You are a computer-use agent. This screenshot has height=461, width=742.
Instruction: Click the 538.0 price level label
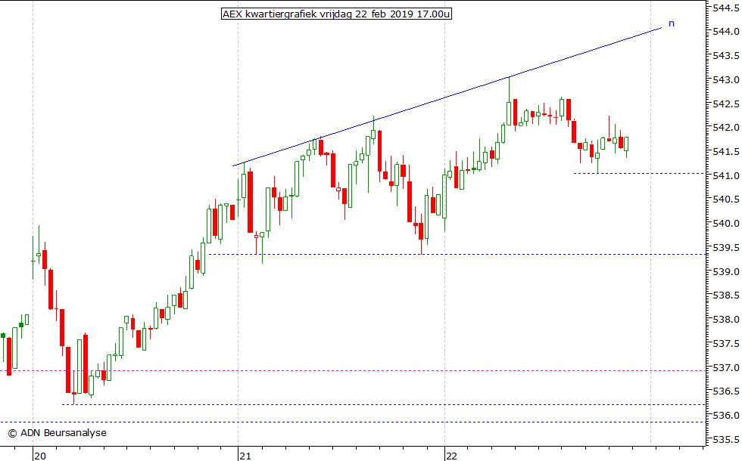(726, 319)
